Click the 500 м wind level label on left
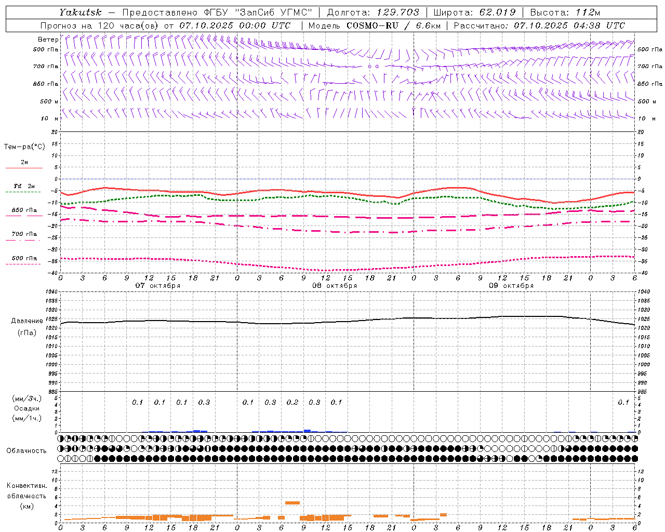665x532 pixels. (49, 101)
